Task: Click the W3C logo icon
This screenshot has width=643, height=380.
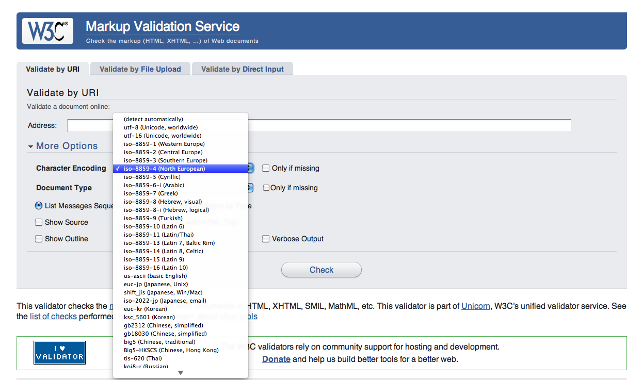Action: (x=47, y=31)
